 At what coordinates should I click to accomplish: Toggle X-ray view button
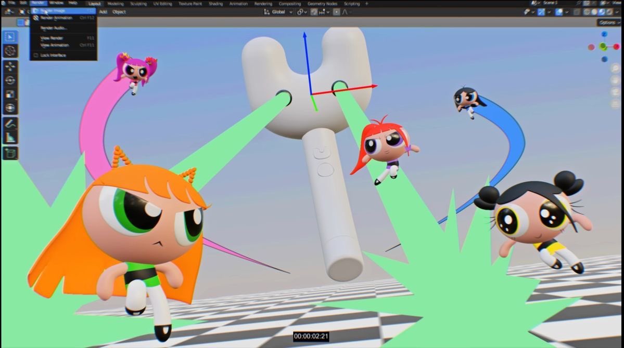click(577, 12)
